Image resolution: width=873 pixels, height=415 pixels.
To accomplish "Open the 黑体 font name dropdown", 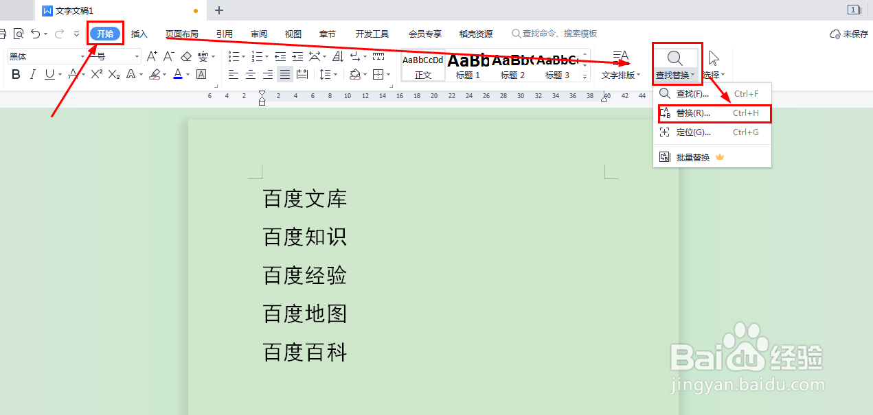I will pos(82,56).
